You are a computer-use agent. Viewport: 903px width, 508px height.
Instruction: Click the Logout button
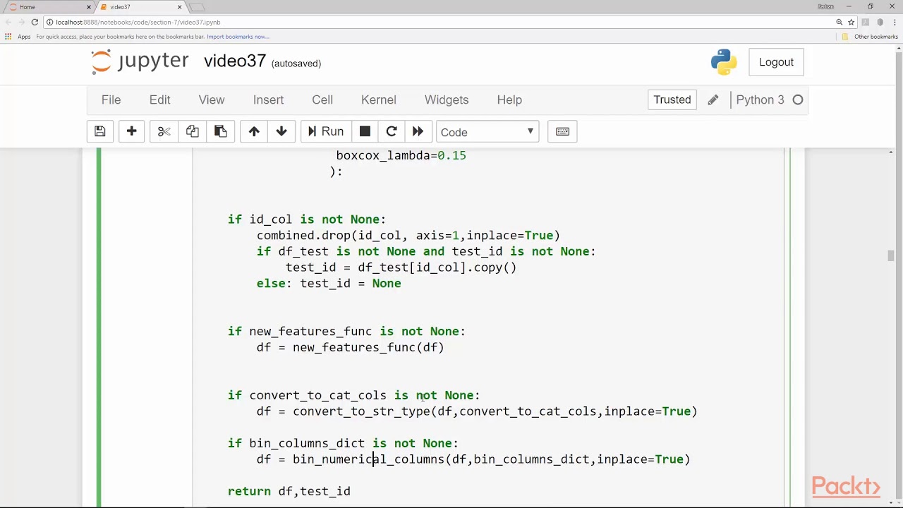pyautogui.click(x=776, y=62)
